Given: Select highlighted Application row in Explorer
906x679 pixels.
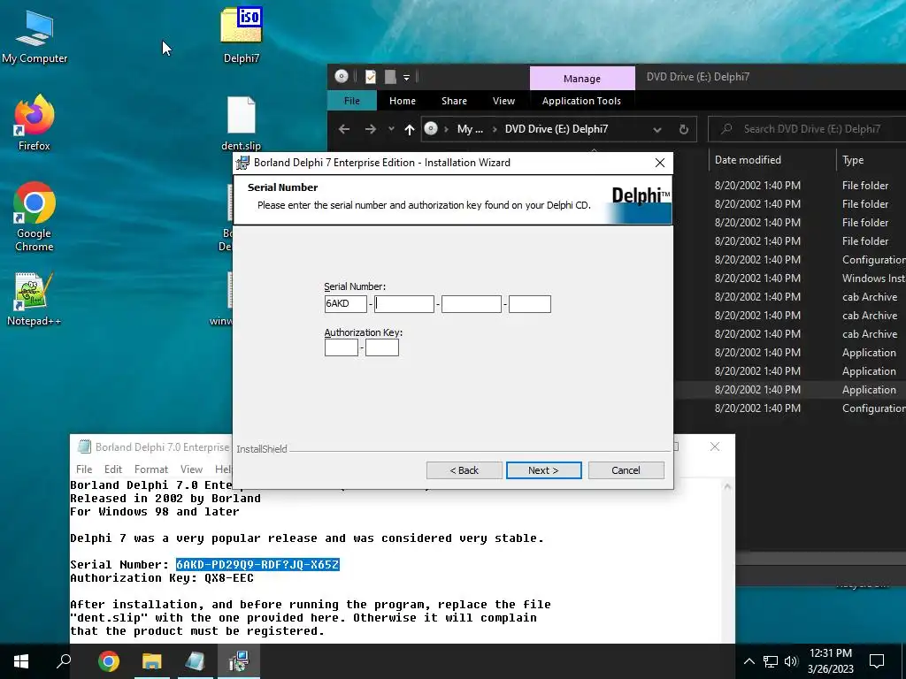Looking at the screenshot, I should click(x=790, y=390).
